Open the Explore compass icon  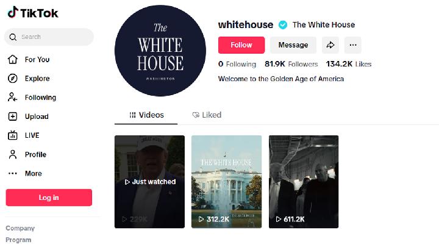tap(13, 79)
